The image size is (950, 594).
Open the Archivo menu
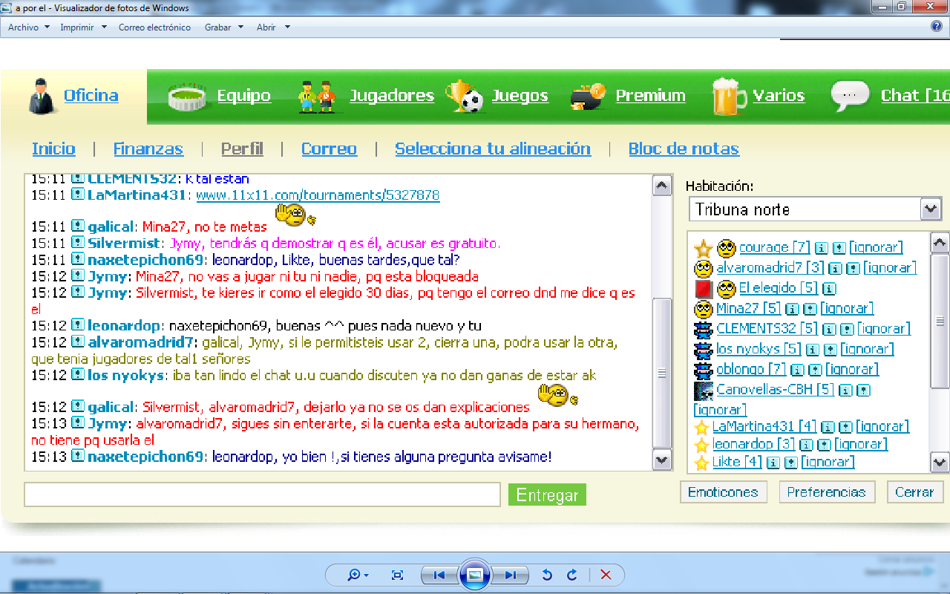point(28,27)
